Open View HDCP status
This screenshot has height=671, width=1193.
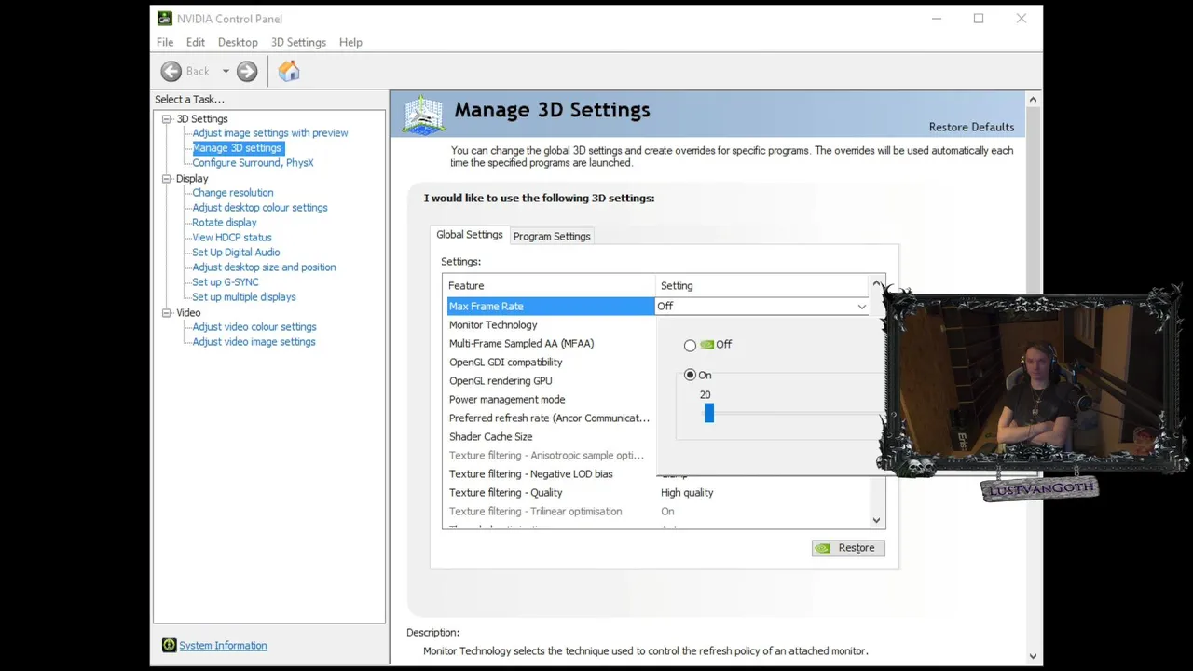[232, 237]
